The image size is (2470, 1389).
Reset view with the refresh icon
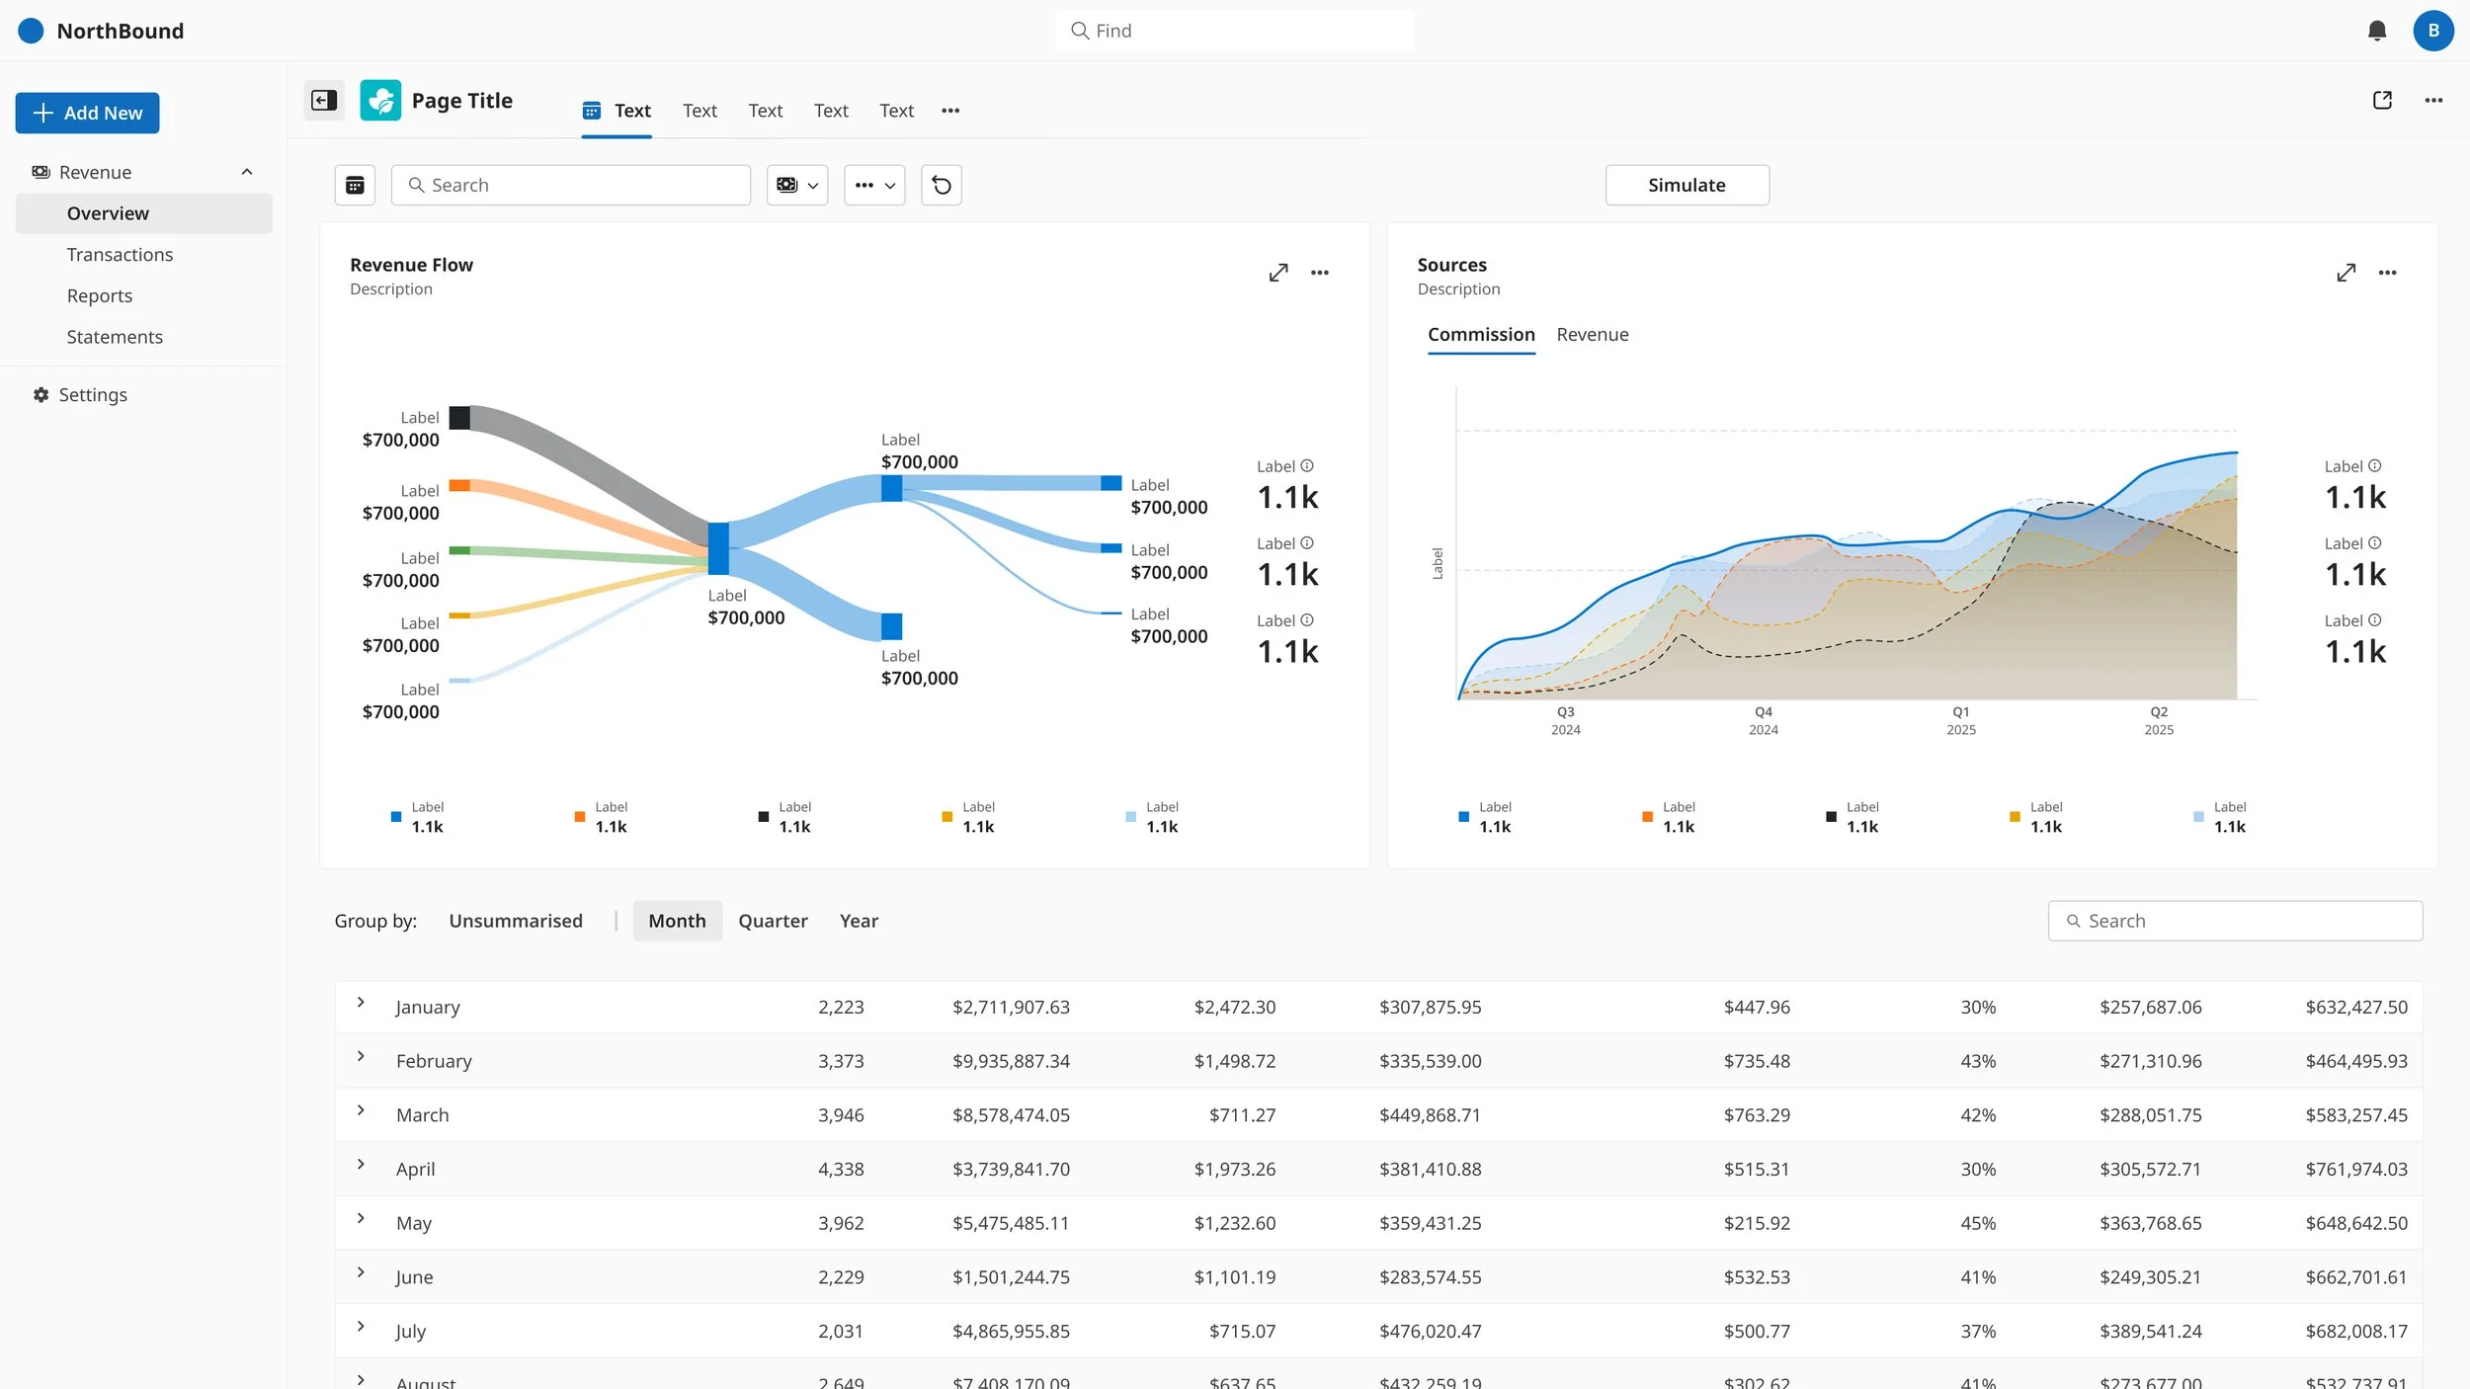click(x=942, y=185)
